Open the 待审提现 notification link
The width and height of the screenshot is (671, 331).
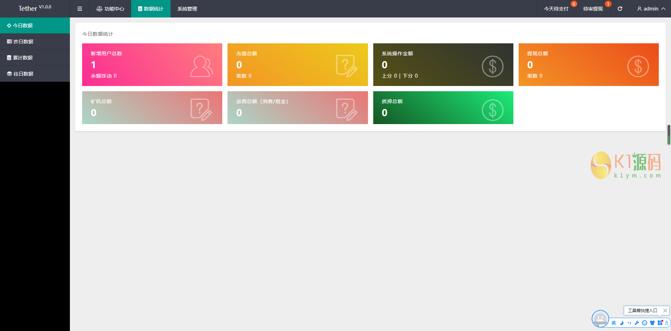pyautogui.click(x=593, y=9)
